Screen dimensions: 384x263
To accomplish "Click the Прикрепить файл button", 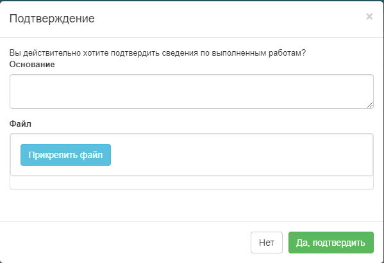I will click(65, 155).
